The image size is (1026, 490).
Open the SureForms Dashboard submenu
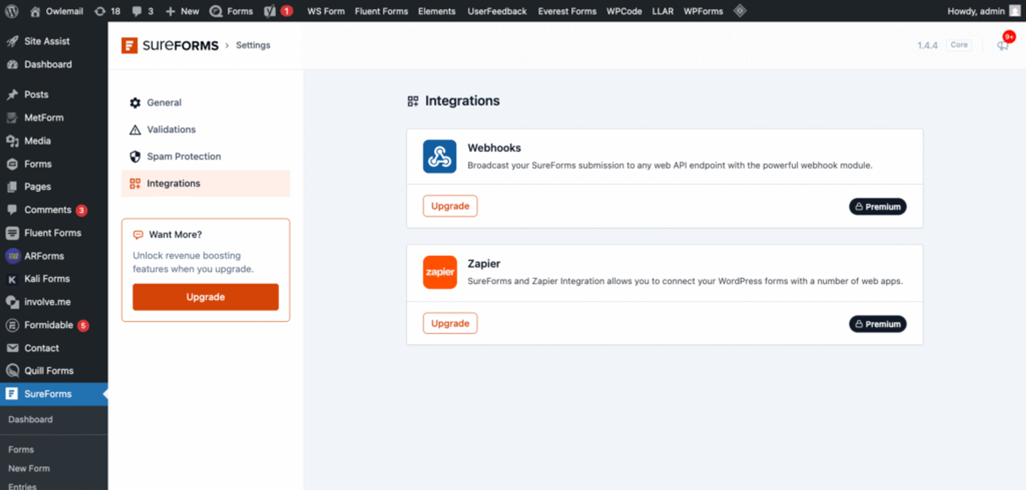point(31,419)
